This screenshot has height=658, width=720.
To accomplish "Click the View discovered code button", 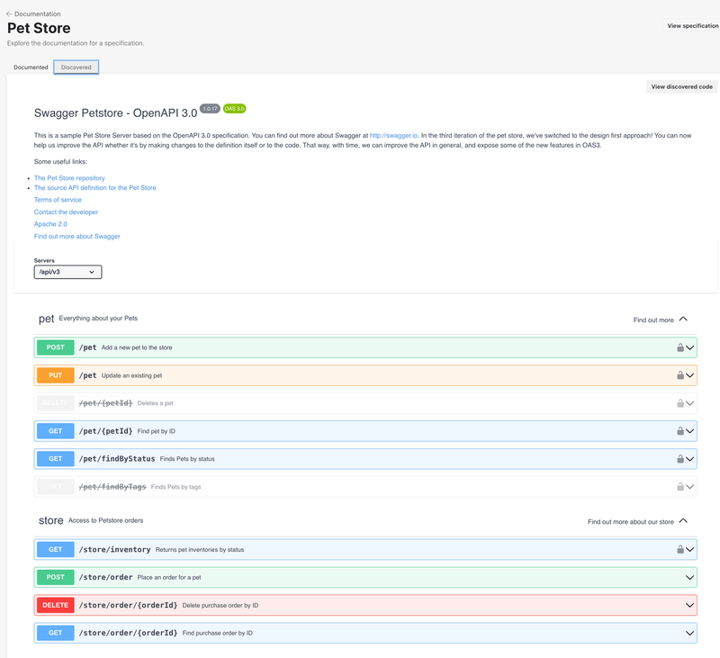I will coord(682,86).
